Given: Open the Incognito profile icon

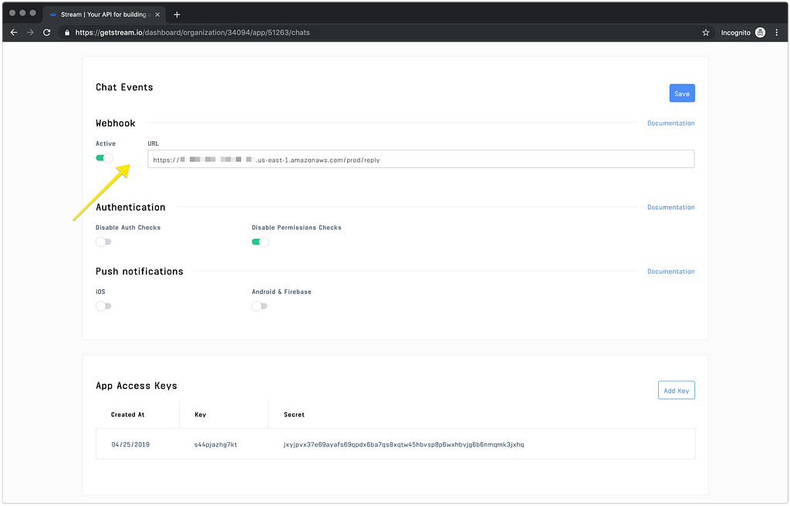Looking at the screenshot, I should 760,32.
